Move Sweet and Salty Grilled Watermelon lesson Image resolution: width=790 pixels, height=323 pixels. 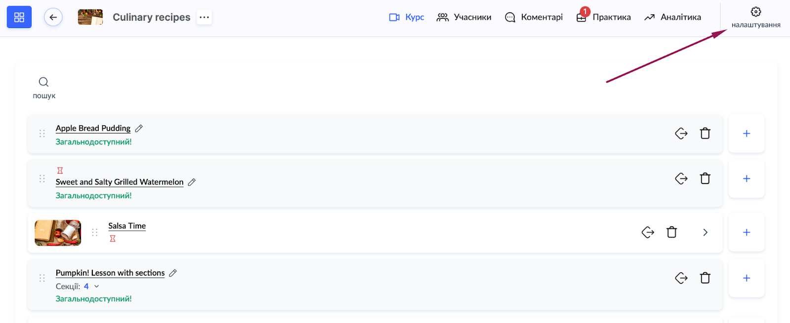pyautogui.click(x=681, y=179)
